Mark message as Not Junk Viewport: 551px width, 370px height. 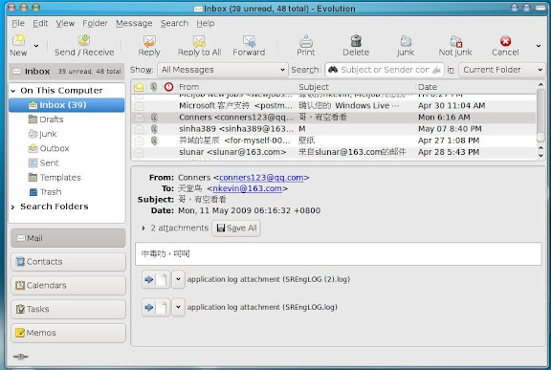click(455, 46)
